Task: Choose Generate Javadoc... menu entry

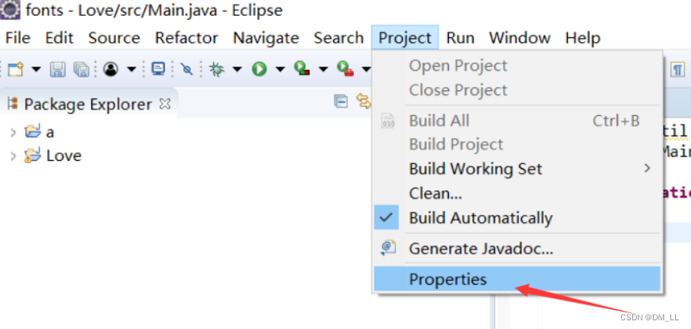Action: click(517, 249)
